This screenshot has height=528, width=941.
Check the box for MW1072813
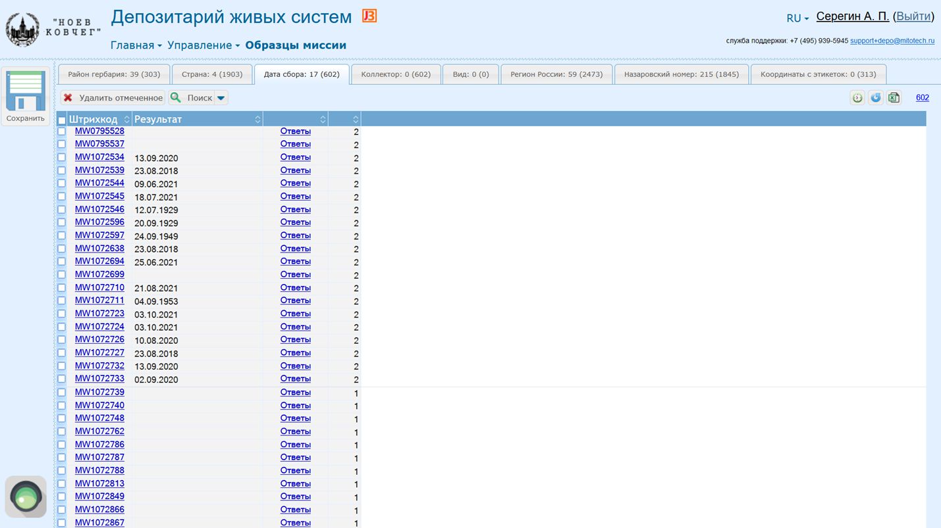pos(62,484)
